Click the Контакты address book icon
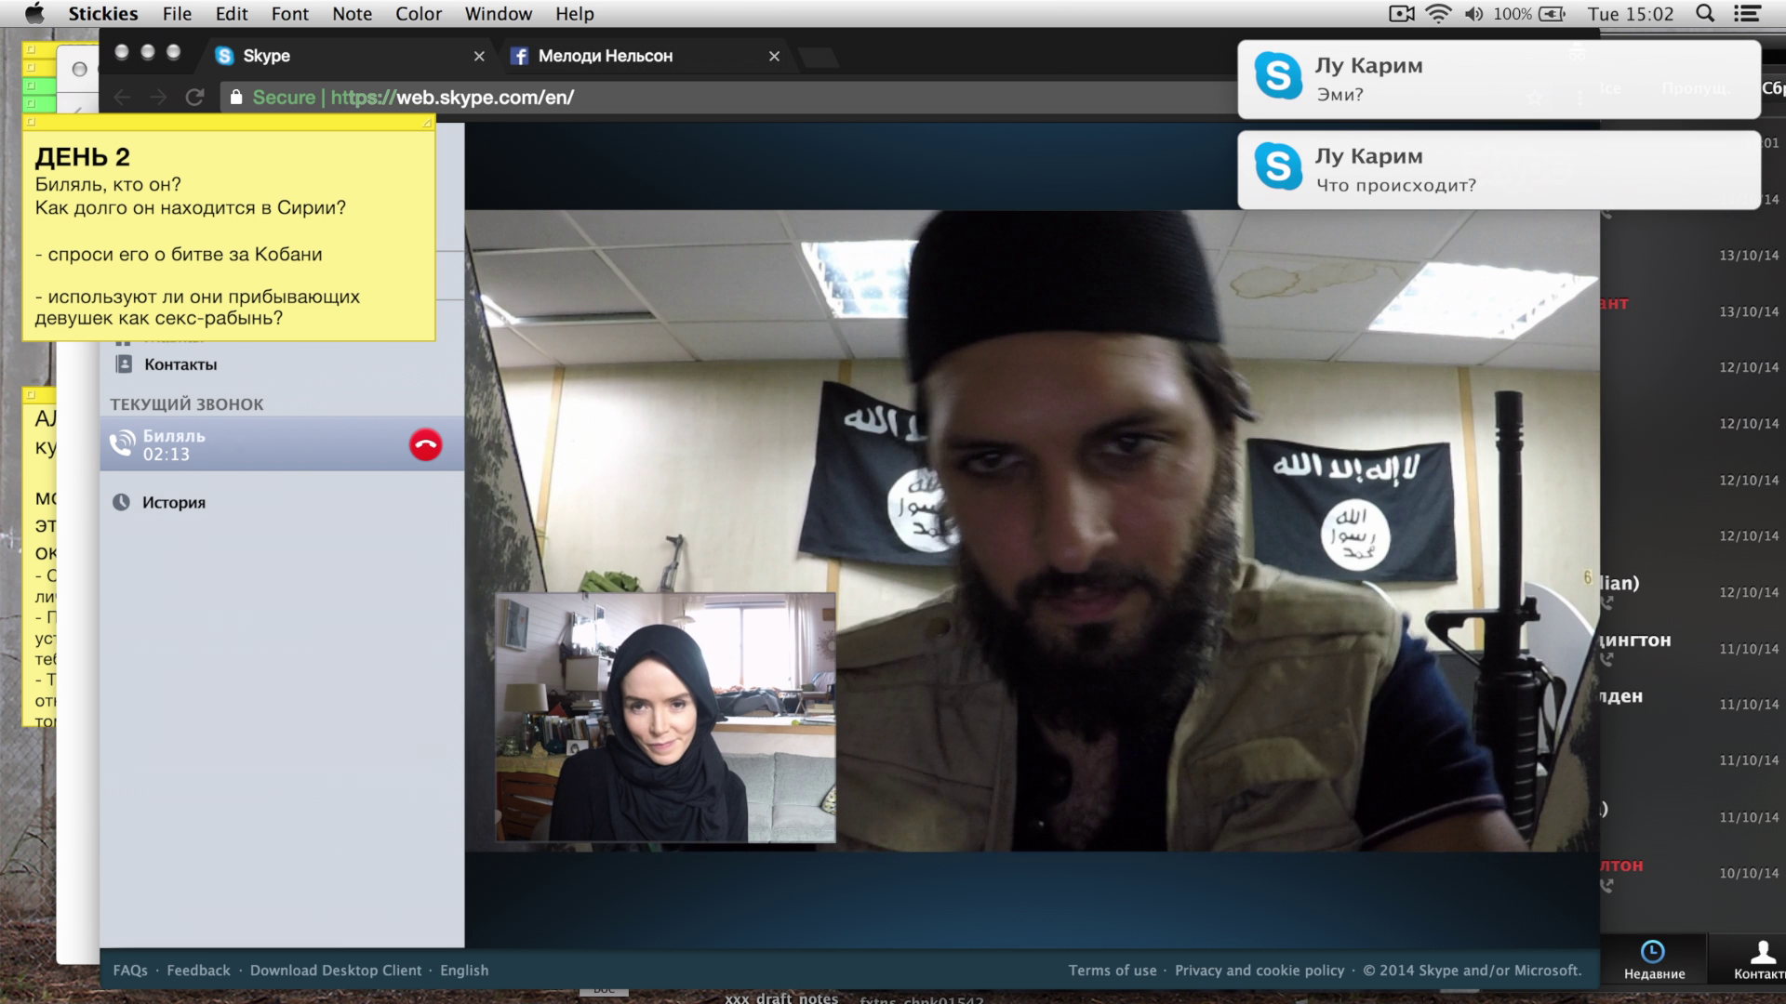Viewport: 1786px width, 1004px height. click(x=124, y=364)
